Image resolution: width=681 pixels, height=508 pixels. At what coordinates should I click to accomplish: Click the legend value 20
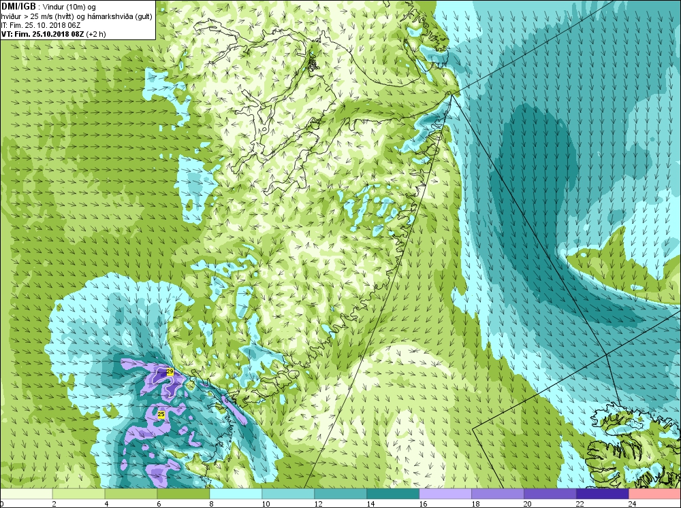[528, 504]
